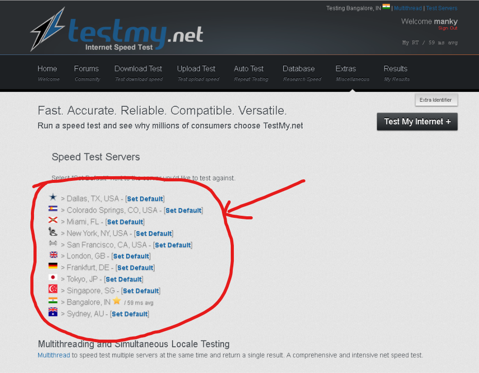479x373 pixels.
Task: Click the London UK flag icon
Action: click(53, 255)
